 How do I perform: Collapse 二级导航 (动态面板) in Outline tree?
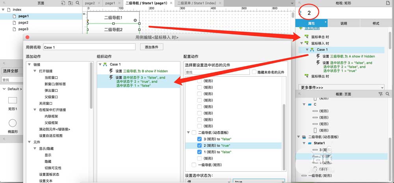(x=299, y=137)
